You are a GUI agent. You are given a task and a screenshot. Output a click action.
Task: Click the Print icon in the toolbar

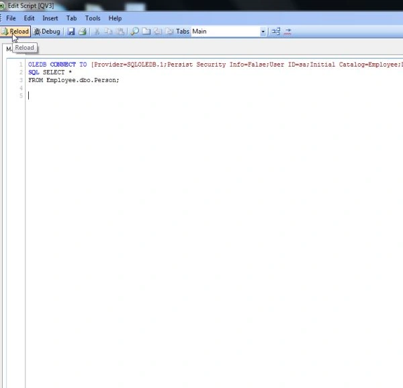pos(82,32)
